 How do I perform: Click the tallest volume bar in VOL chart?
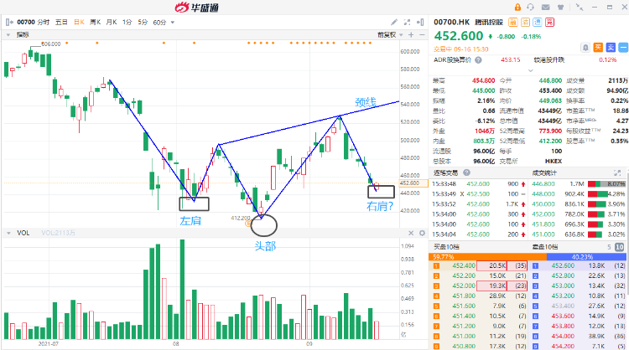click(x=182, y=289)
